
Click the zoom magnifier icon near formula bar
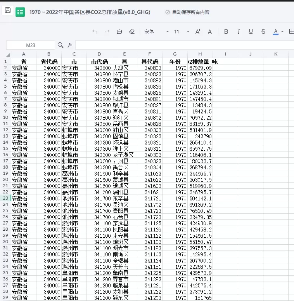[x=61, y=45]
